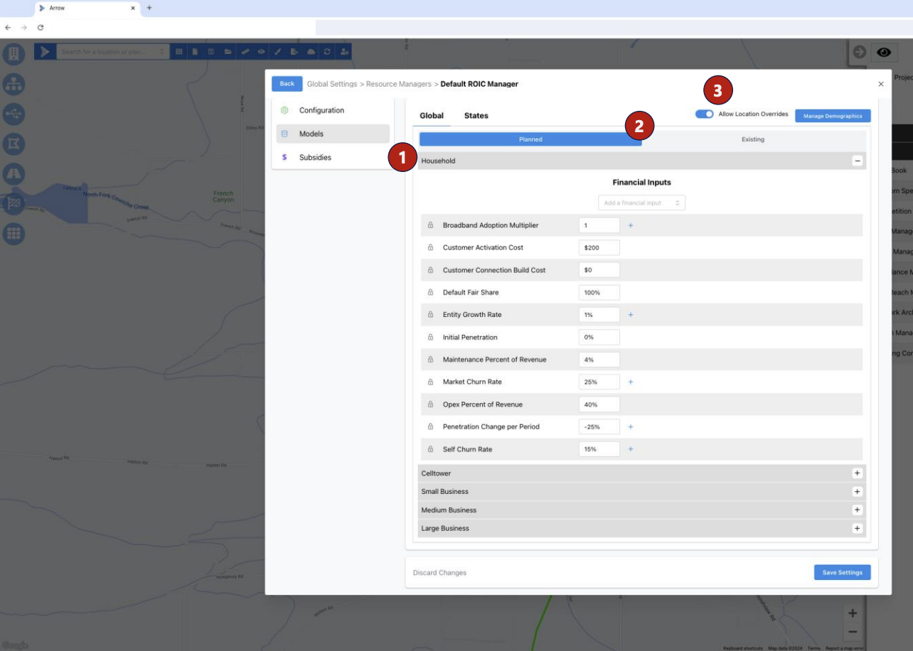This screenshot has width=913, height=651.
Task: Click the lock icon for Broadband Adoption Multiplier
Action: 430,225
